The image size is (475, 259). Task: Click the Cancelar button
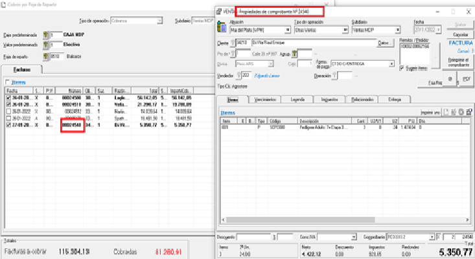coord(459,34)
